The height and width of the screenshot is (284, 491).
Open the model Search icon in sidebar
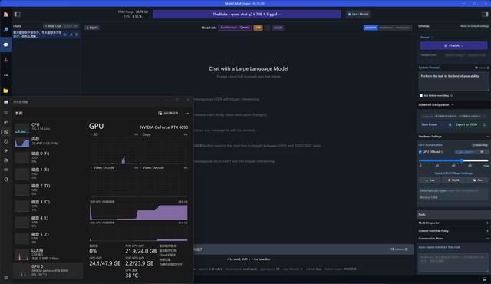5,29
